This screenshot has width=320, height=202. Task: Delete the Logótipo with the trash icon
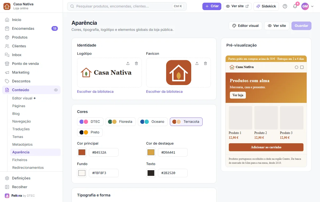pyautogui.click(x=136, y=63)
